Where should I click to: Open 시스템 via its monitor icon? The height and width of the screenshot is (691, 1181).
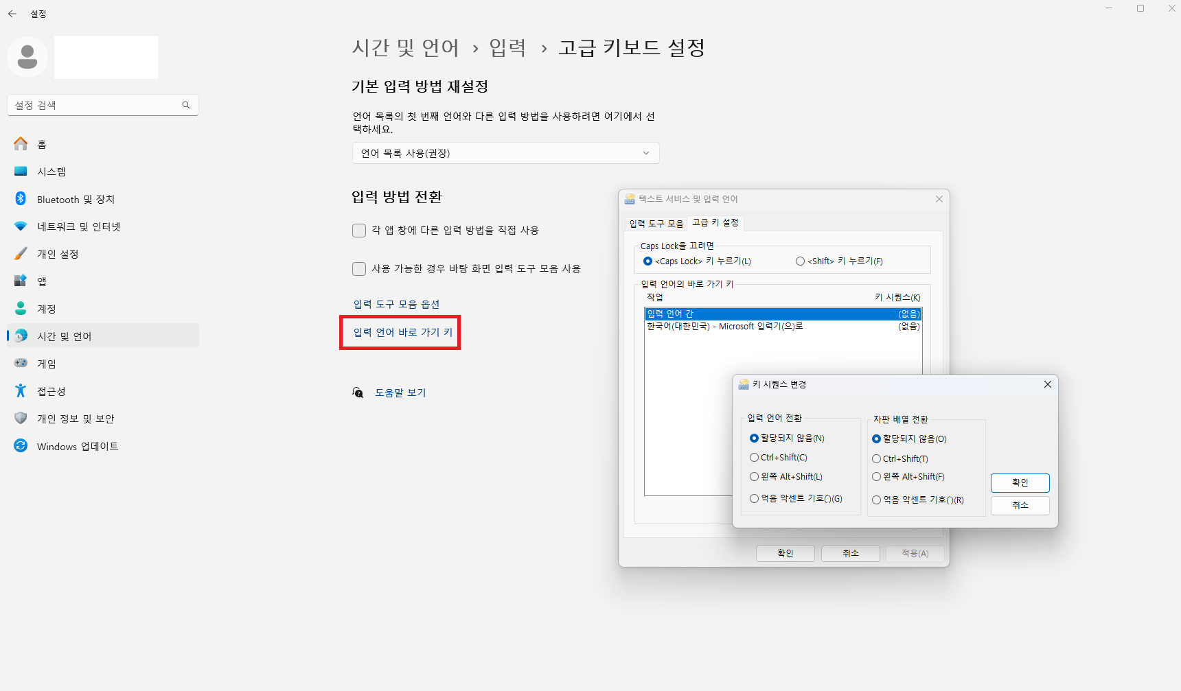[21, 172]
